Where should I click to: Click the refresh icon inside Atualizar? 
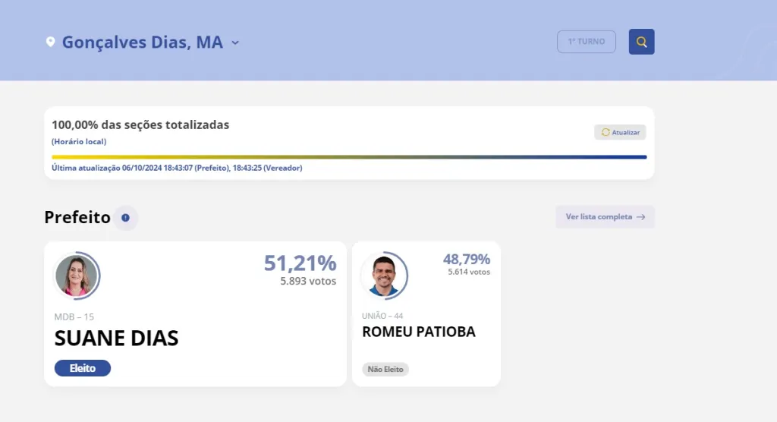[606, 132]
